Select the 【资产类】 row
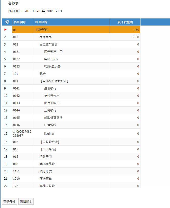 coord(71,30)
